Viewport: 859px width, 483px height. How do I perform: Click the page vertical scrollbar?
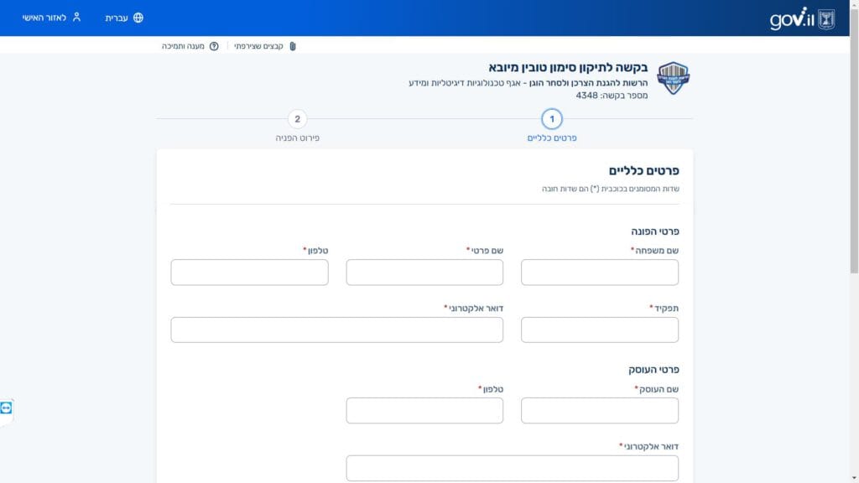click(854, 241)
